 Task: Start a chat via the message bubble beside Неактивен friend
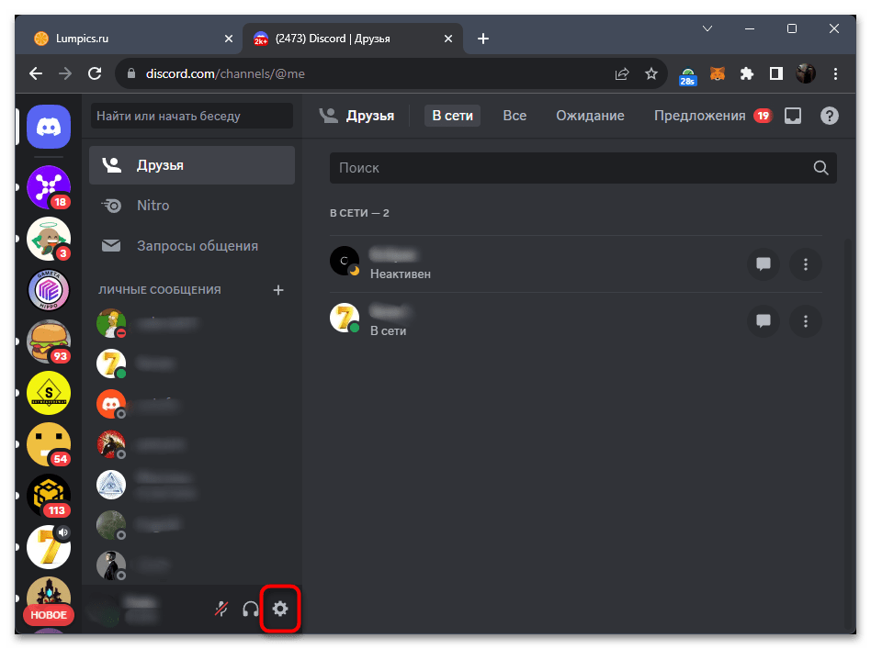point(763,264)
